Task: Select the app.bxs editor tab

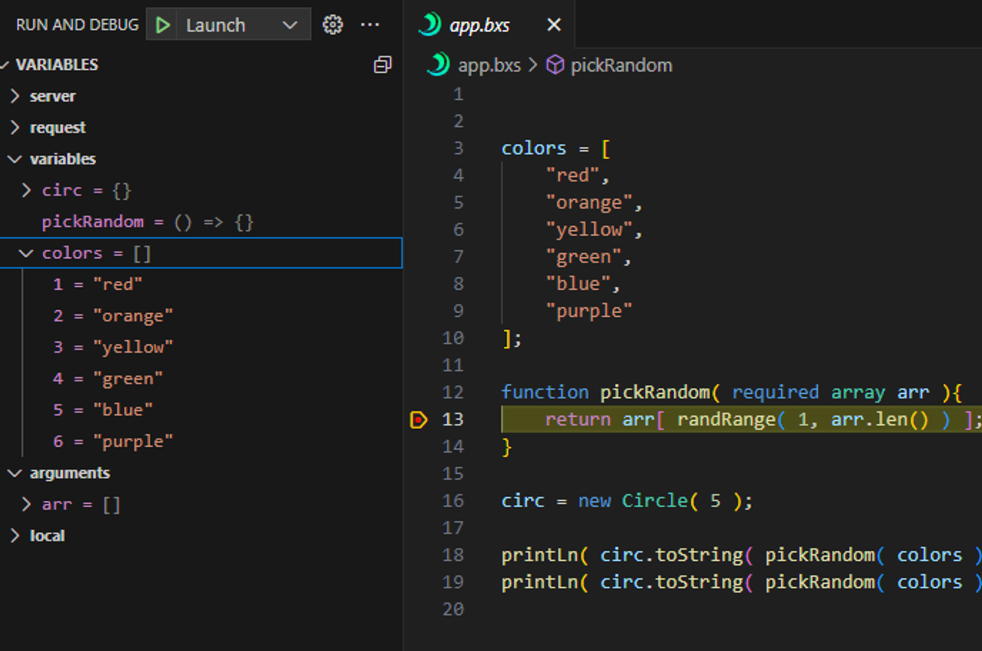Action: (479, 25)
